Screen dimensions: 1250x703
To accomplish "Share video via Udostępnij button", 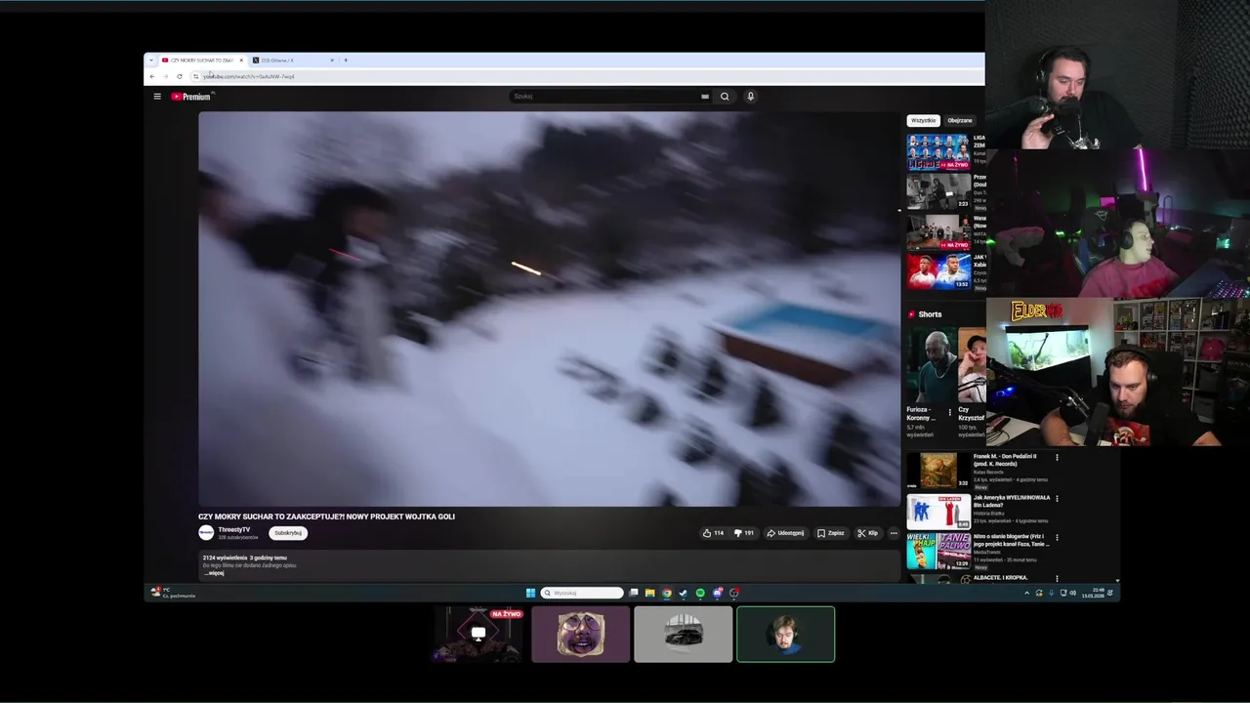I will click(x=785, y=533).
